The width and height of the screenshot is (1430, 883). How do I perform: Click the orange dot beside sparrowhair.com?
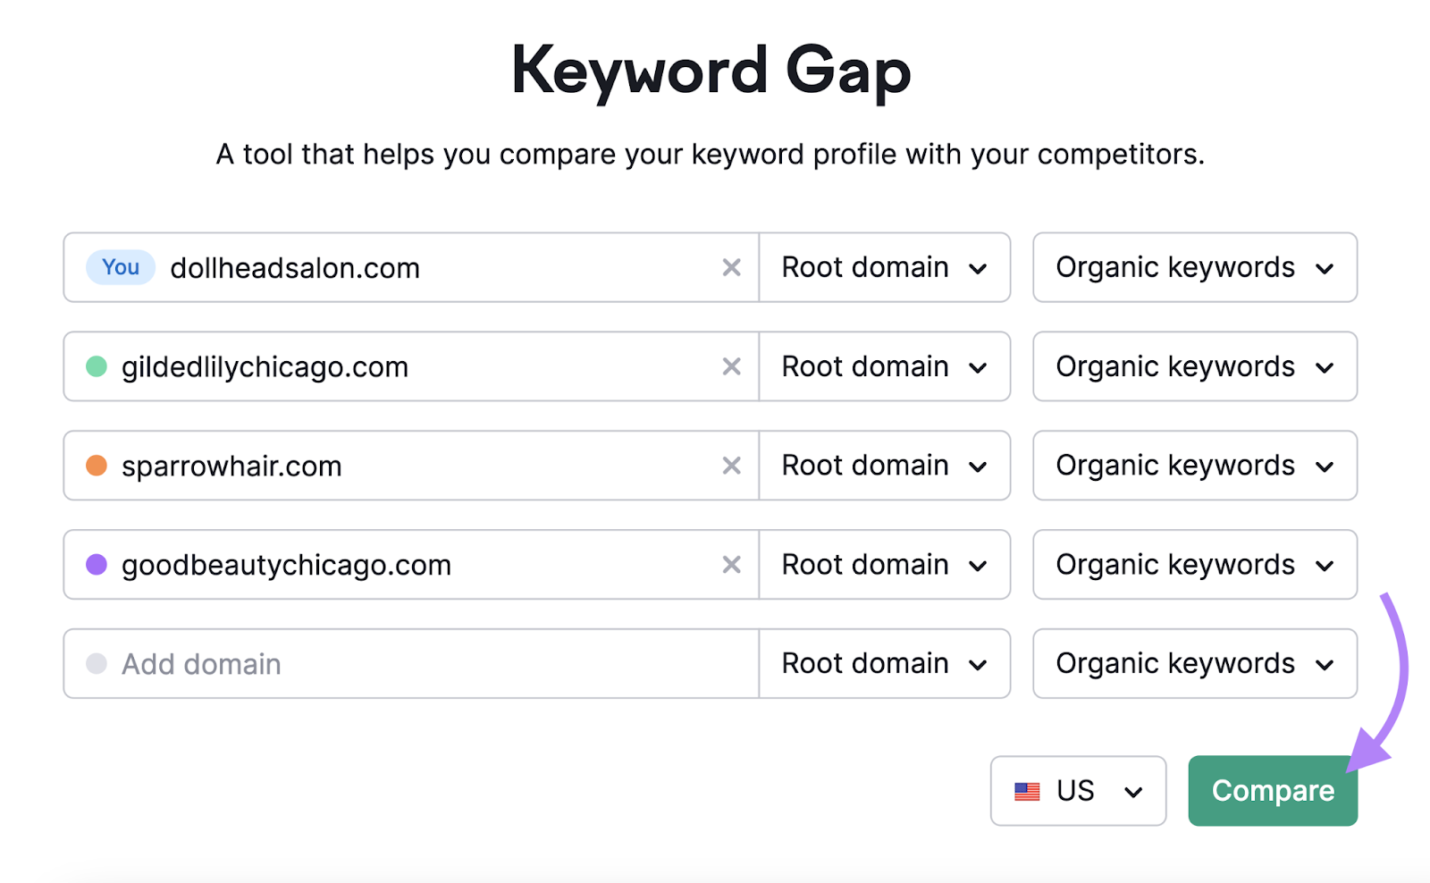click(x=96, y=466)
